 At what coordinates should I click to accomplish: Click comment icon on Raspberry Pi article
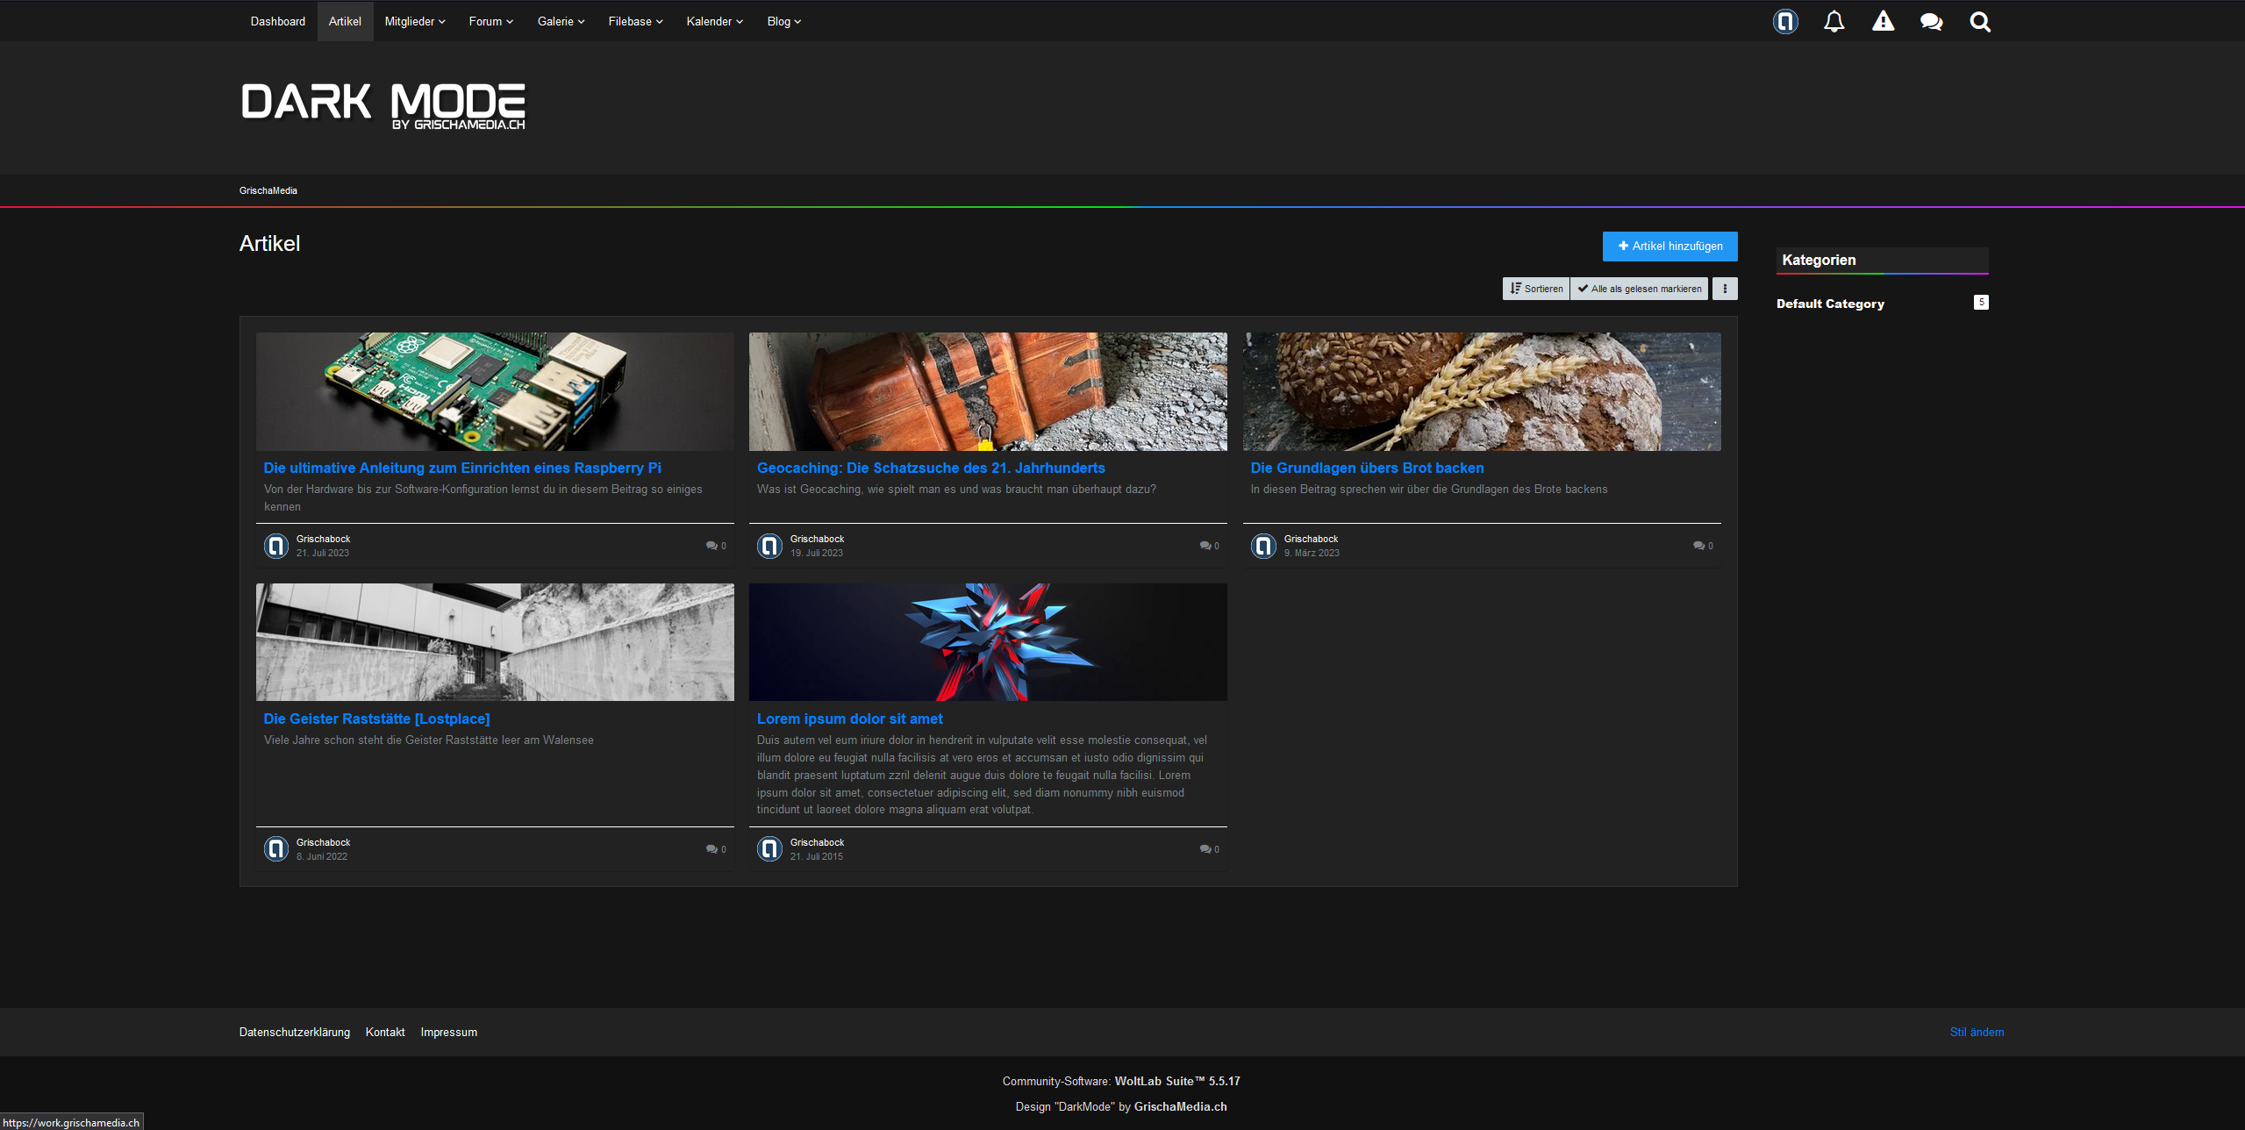(x=711, y=546)
